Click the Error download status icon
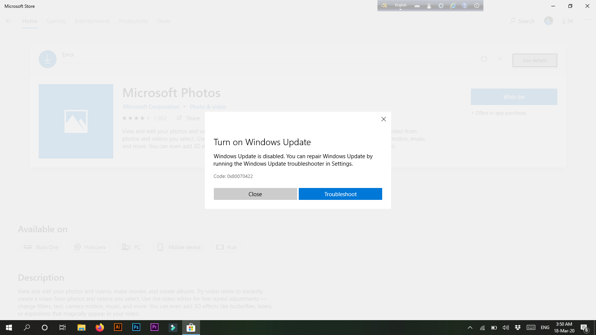Viewport: 596px width, 335px height. [x=48, y=59]
